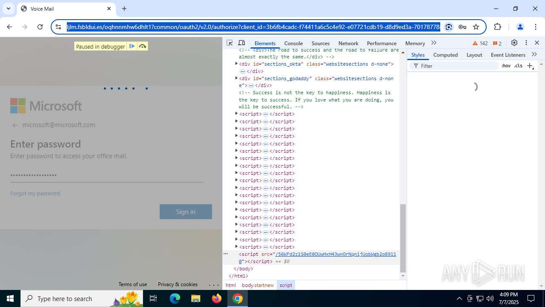Open Chrome extensions puzzle icon

pyautogui.click(x=497, y=27)
